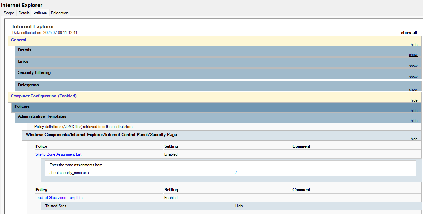Select the Security Filtering heading
Image resolution: width=423 pixels, height=214 pixels.
pyautogui.click(x=34, y=72)
